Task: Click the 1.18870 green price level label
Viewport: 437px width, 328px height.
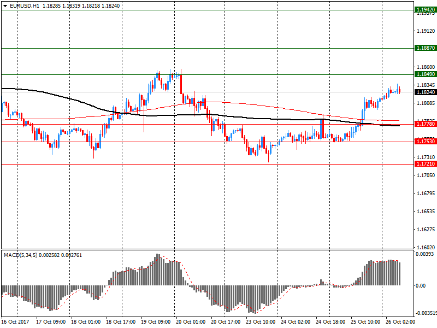Action: pos(426,48)
